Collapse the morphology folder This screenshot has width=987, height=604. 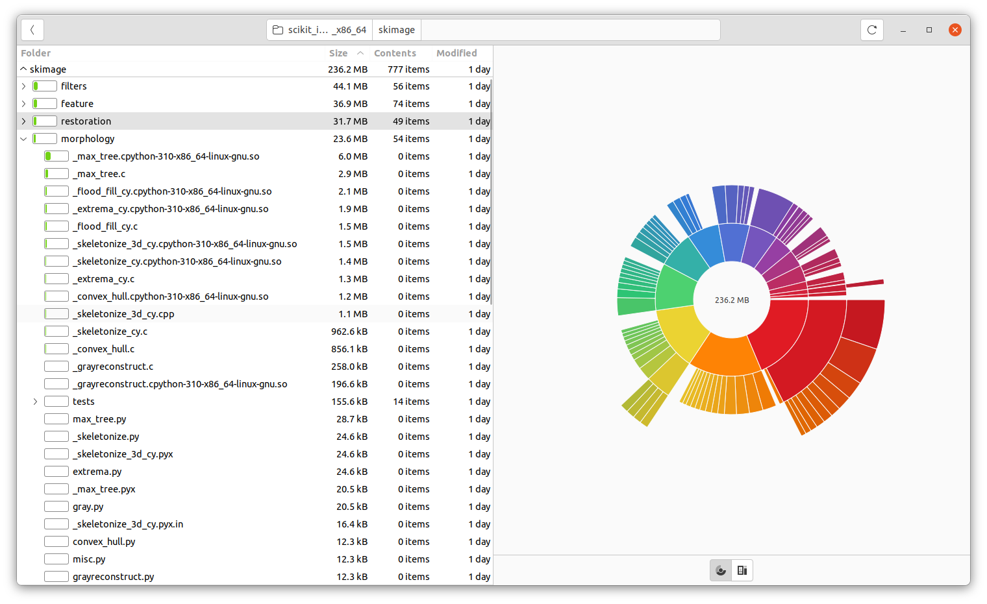pyautogui.click(x=23, y=138)
